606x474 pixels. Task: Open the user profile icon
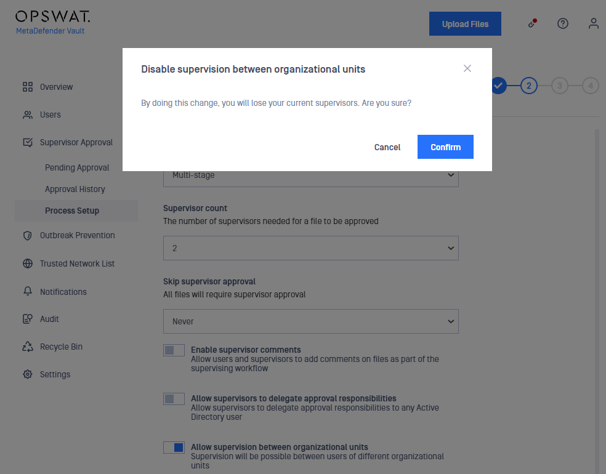tap(593, 23)
